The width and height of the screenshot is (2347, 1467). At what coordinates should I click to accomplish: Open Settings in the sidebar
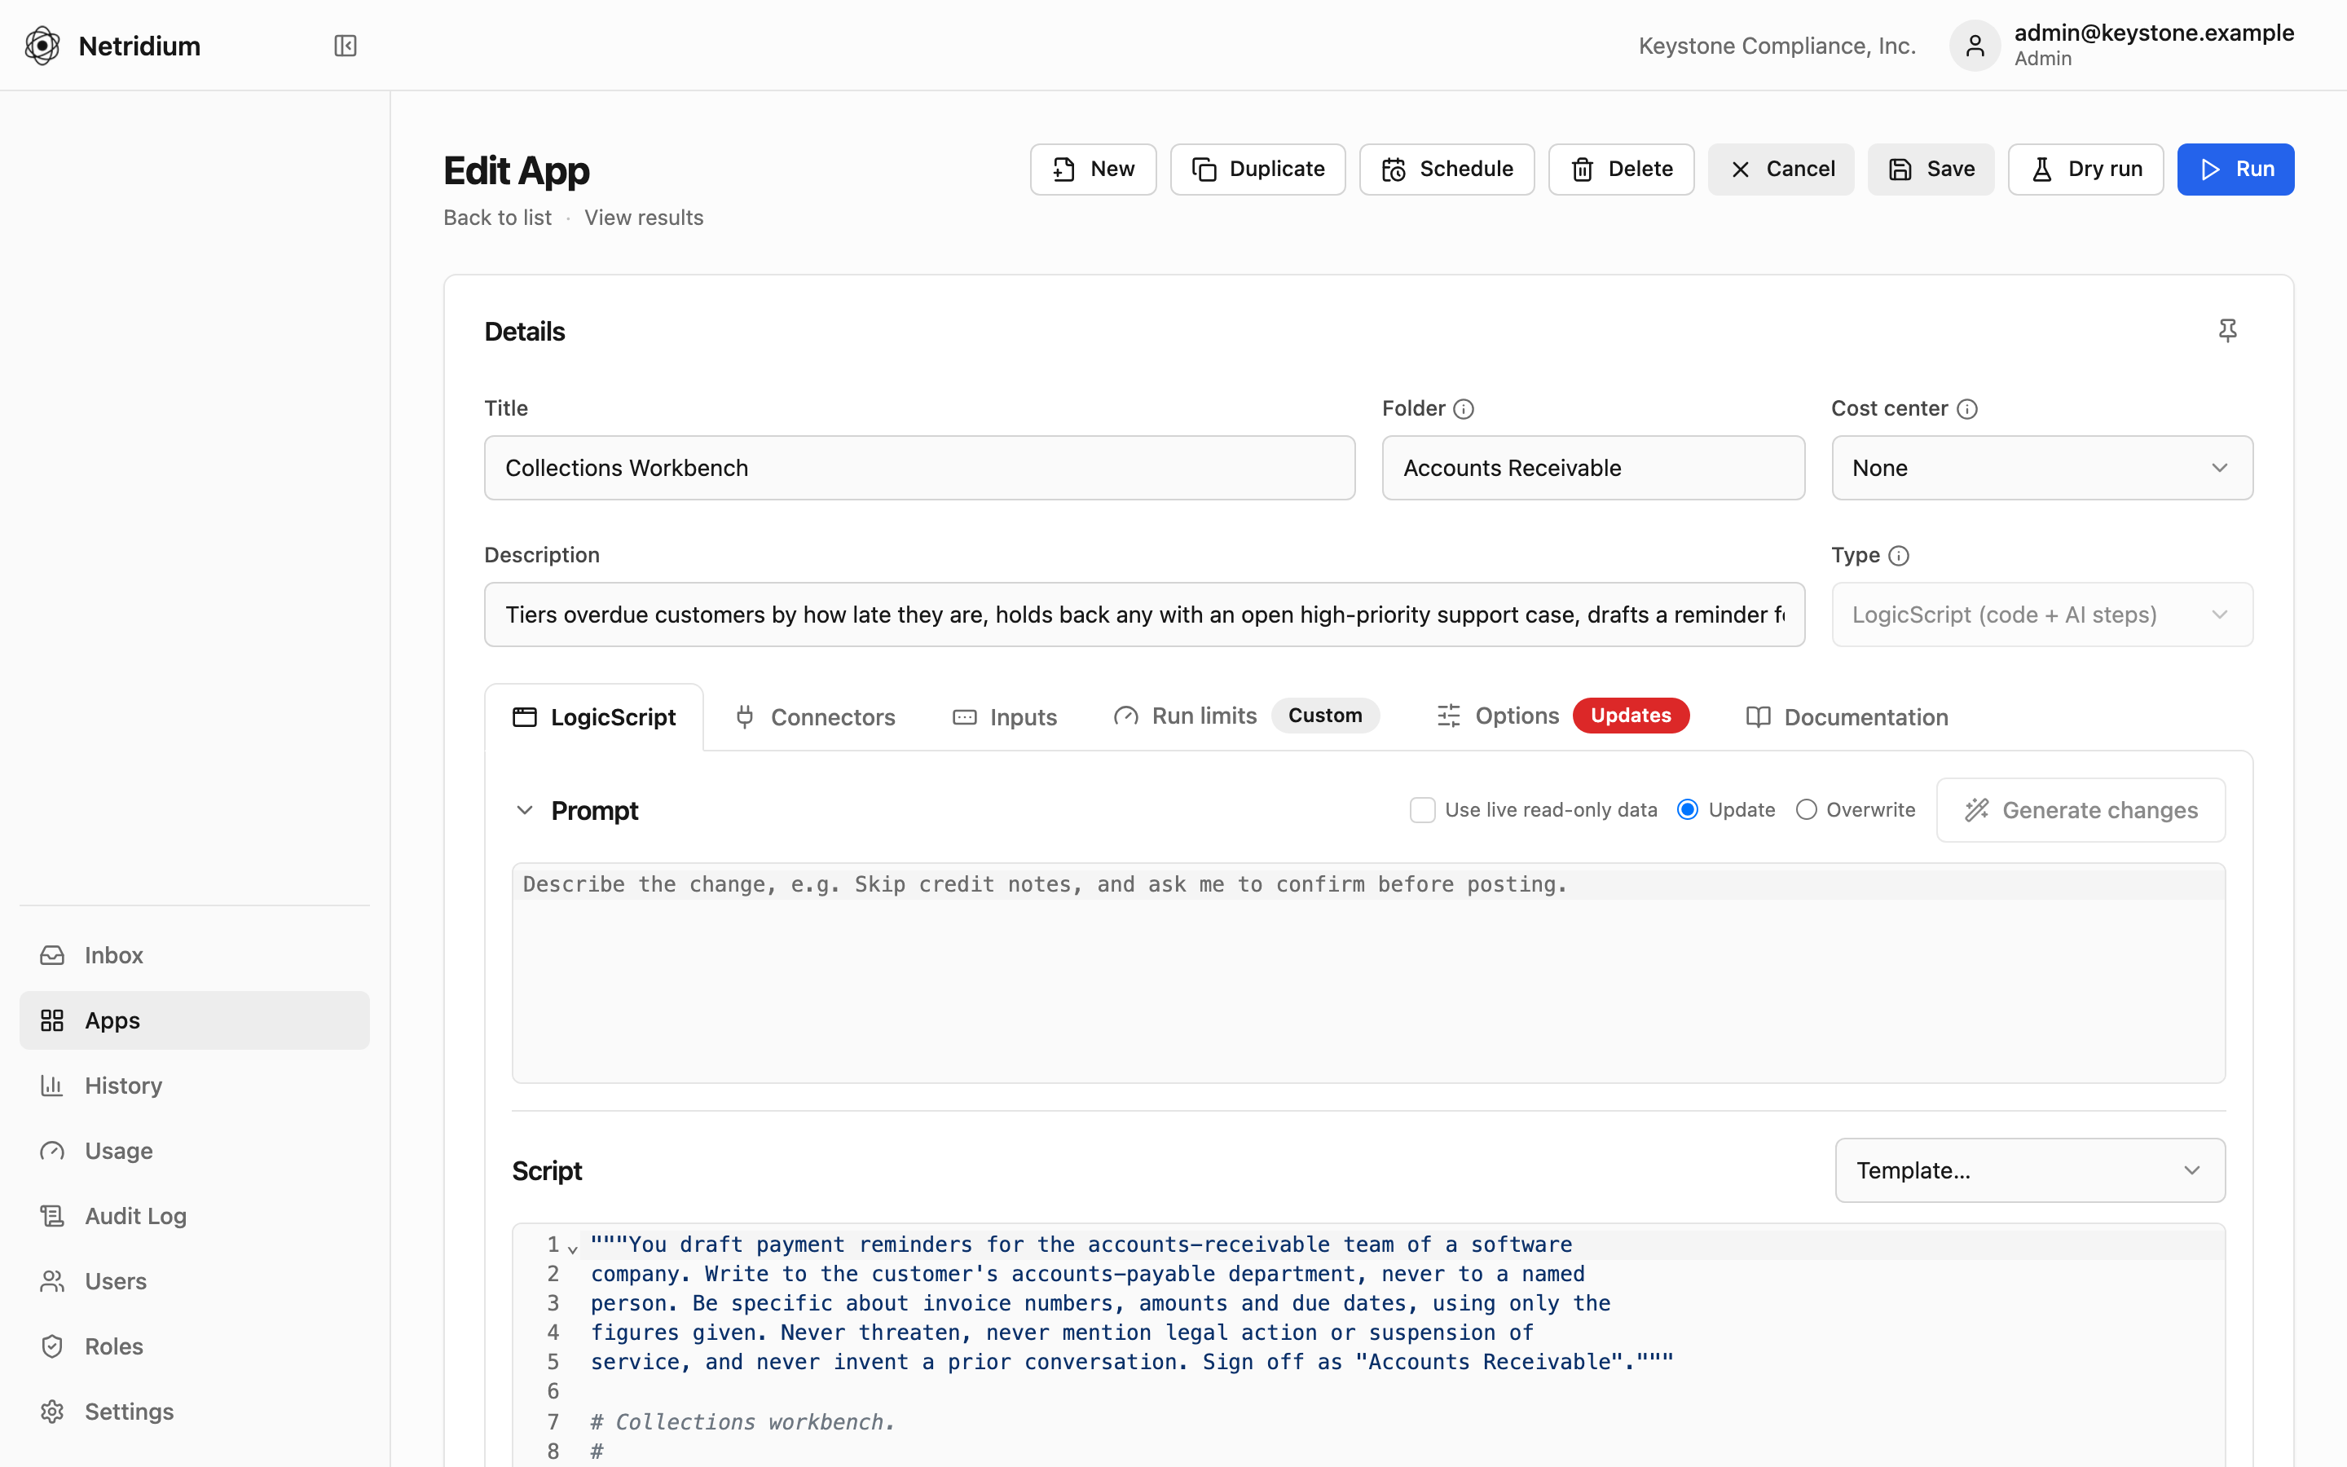click(x=194, y=1411)
